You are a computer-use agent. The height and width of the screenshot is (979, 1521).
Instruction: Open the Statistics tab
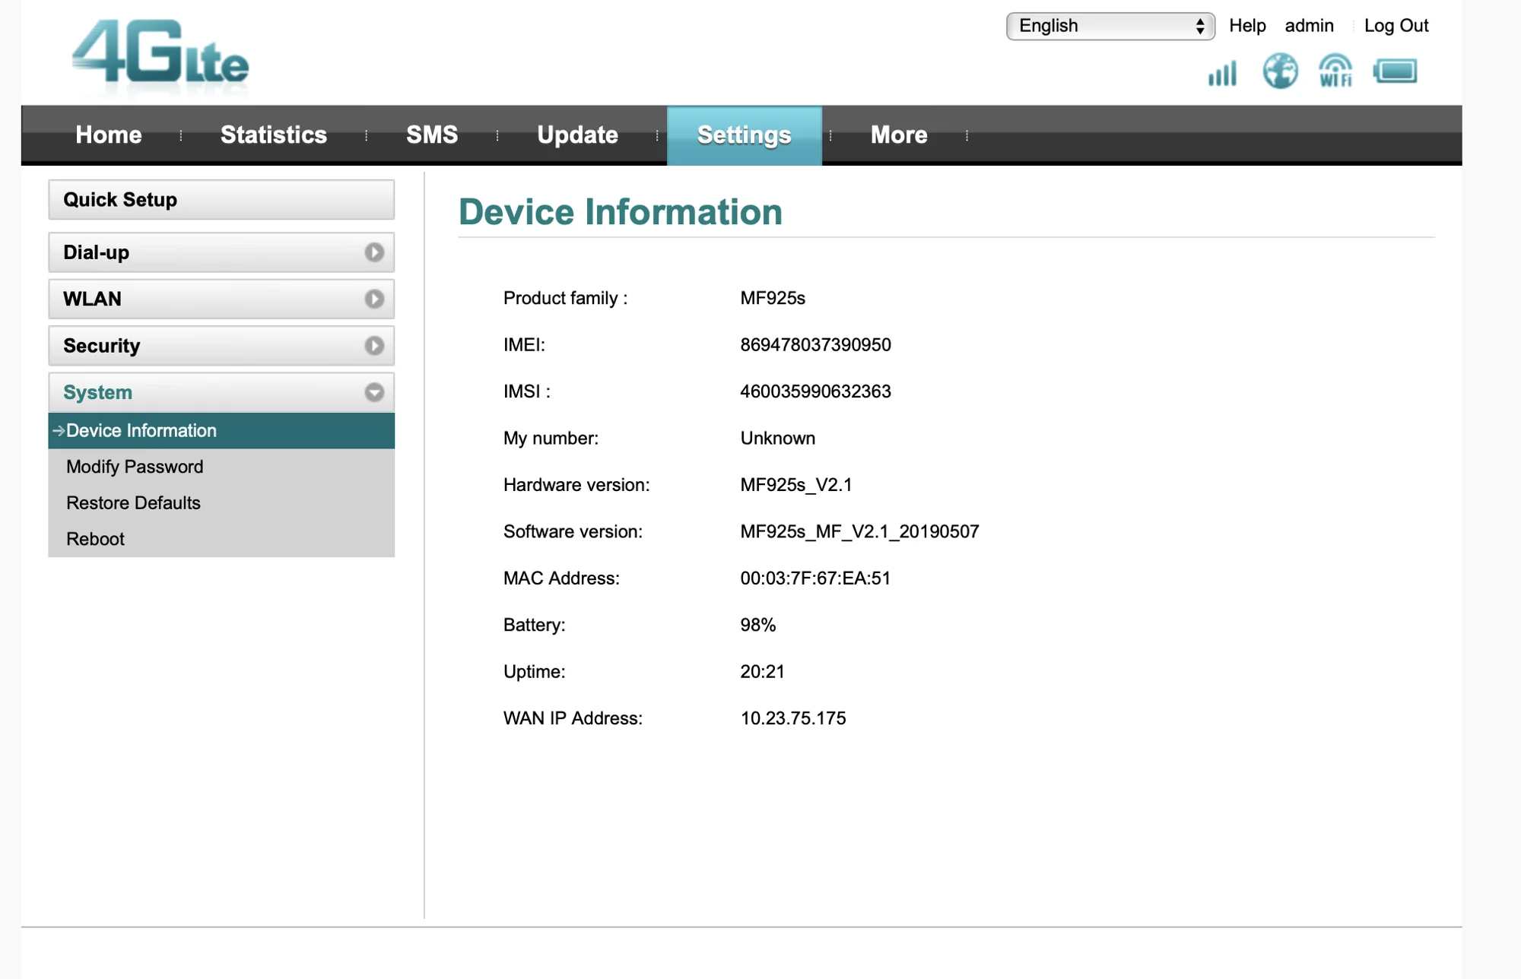point(274,135)
